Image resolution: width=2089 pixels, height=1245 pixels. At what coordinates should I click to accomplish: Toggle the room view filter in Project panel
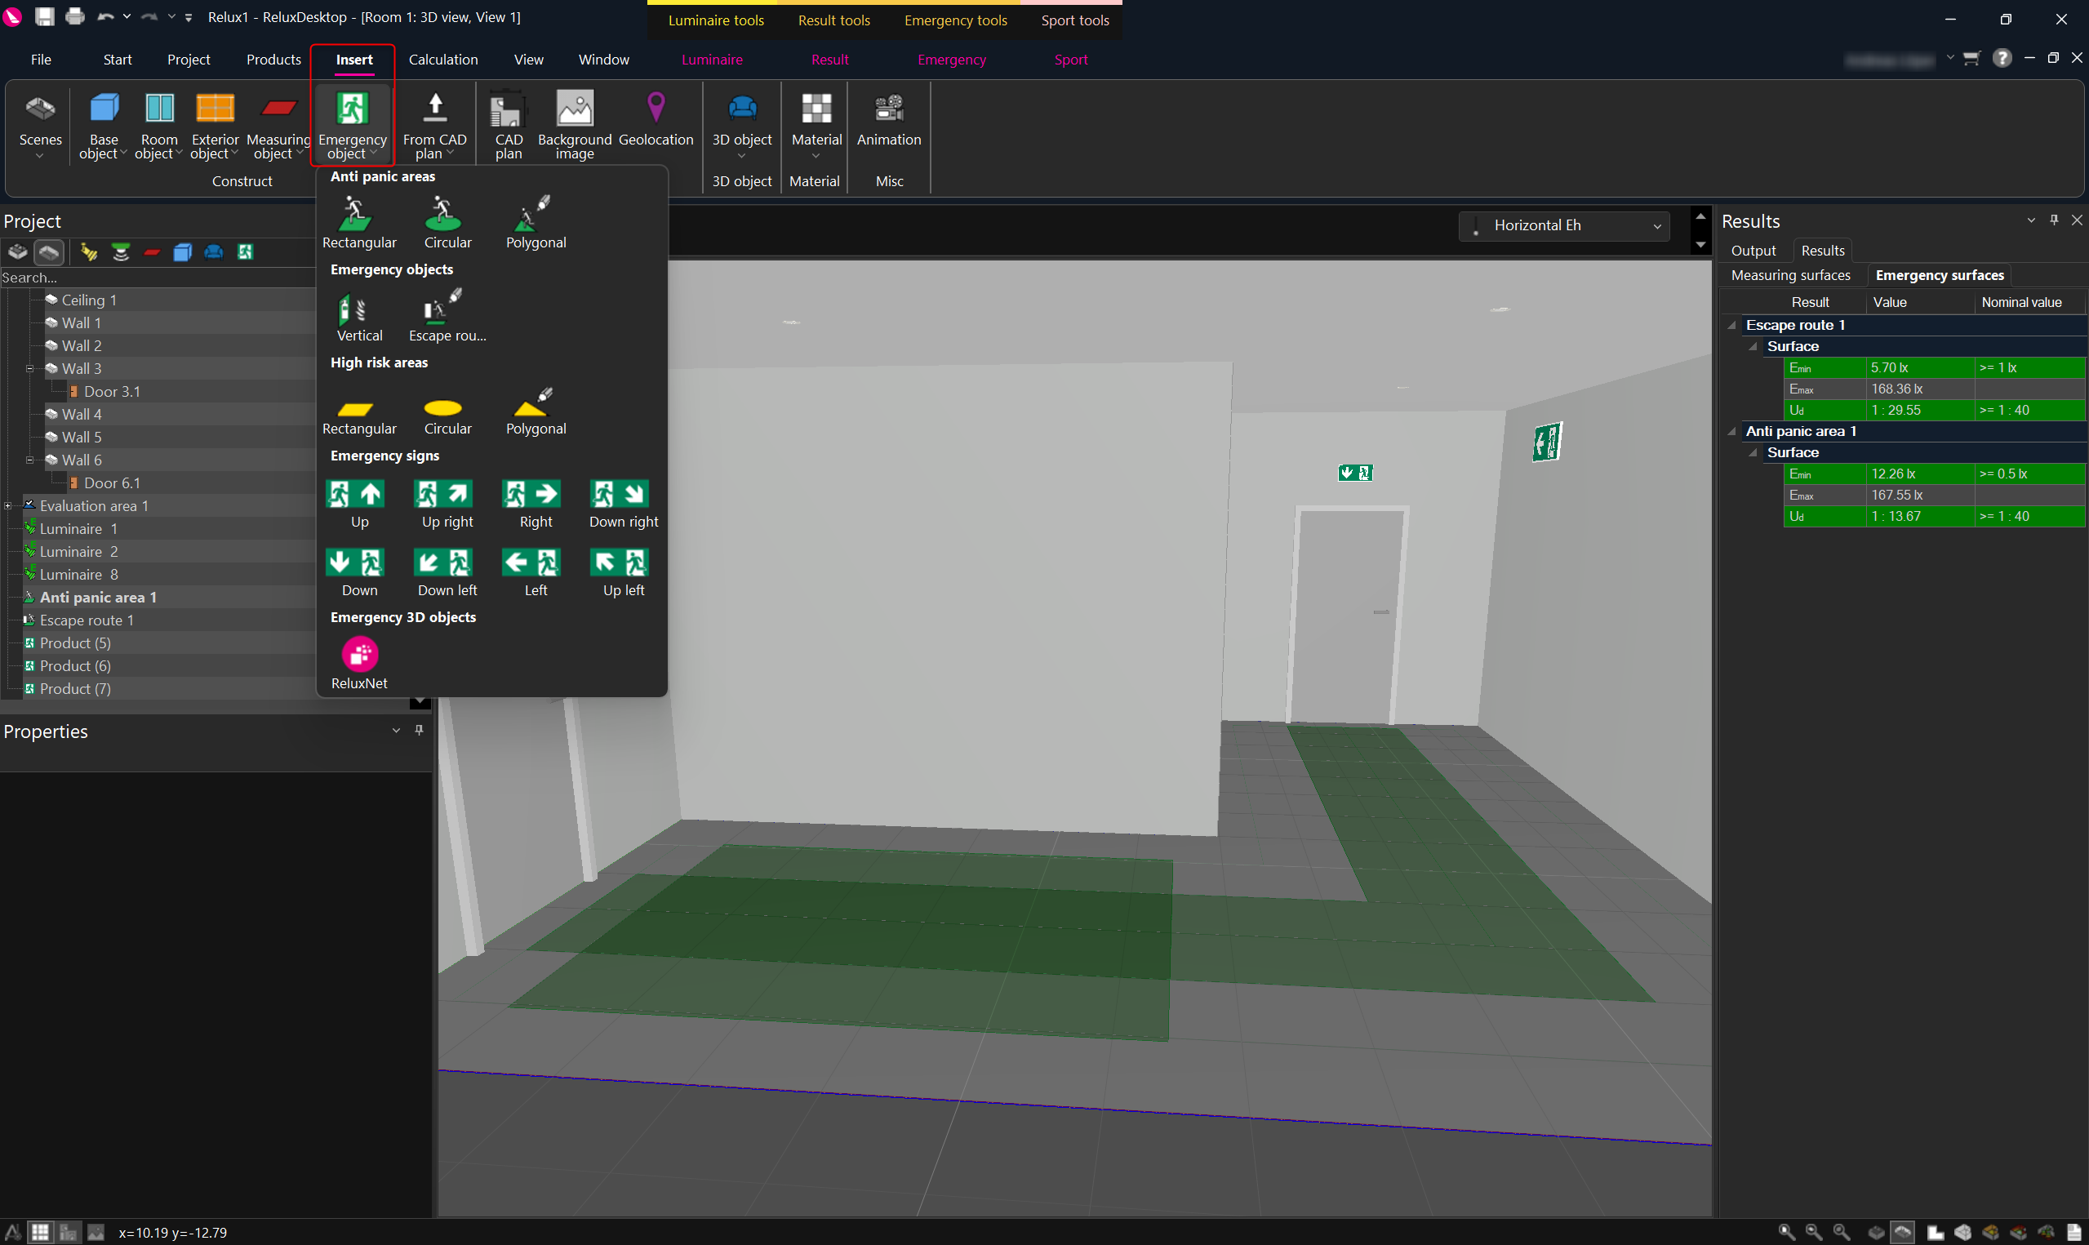pos(49,251)
